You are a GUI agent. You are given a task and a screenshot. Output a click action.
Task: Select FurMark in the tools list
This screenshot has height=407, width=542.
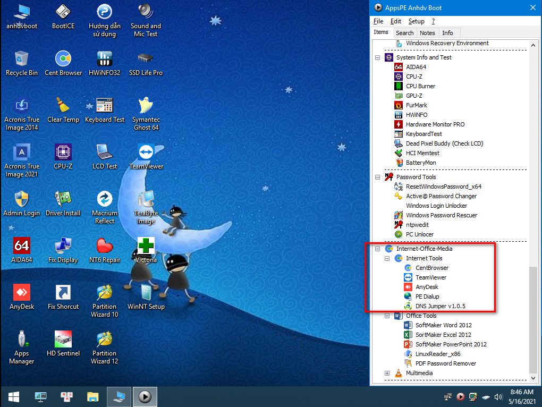pos(416,105)
